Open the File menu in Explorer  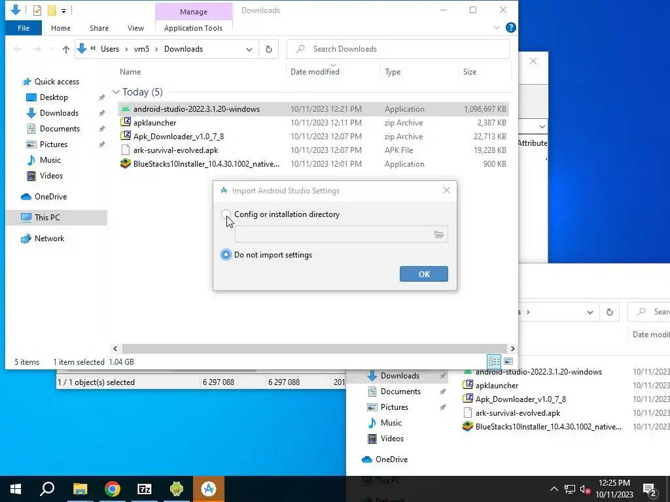(24, 28)
